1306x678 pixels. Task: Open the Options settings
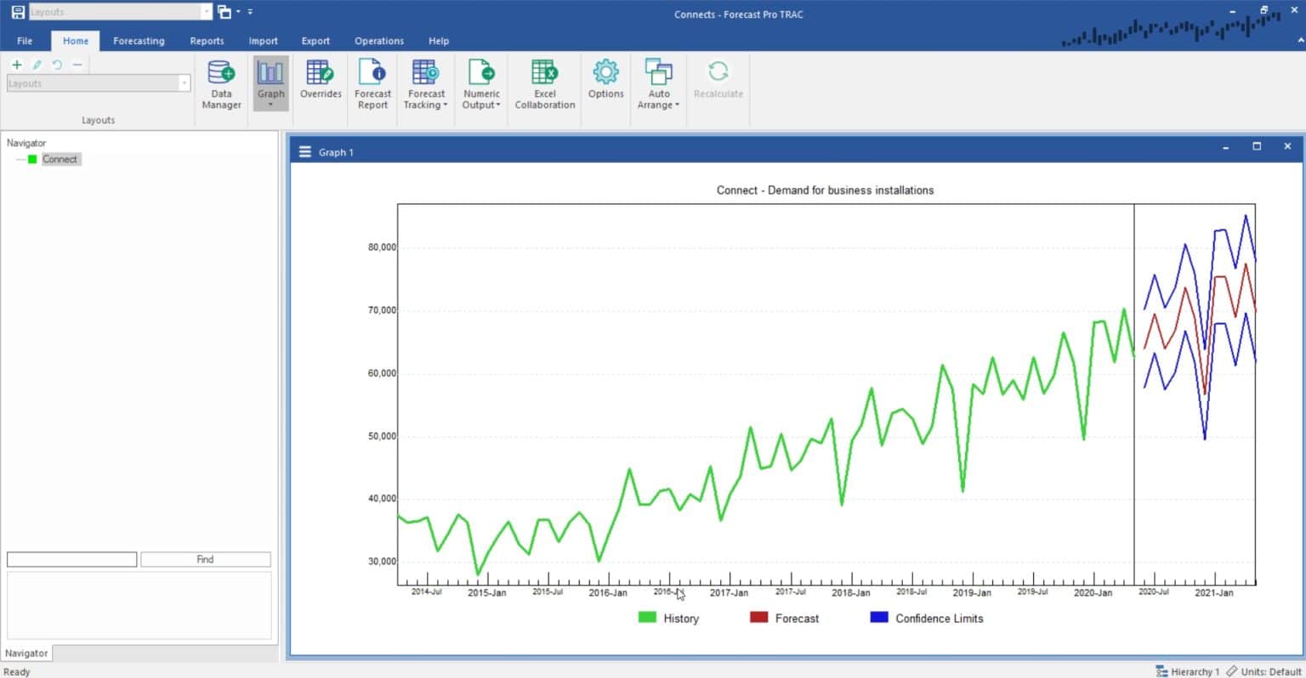[x=605, y=82]
